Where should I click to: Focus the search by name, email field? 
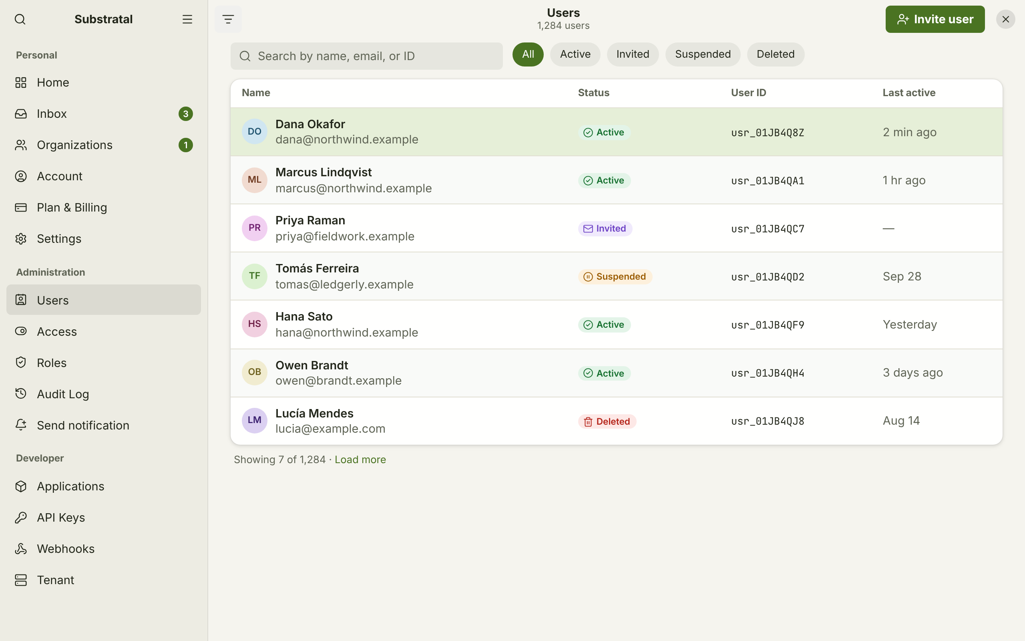(x=366, y=56)
